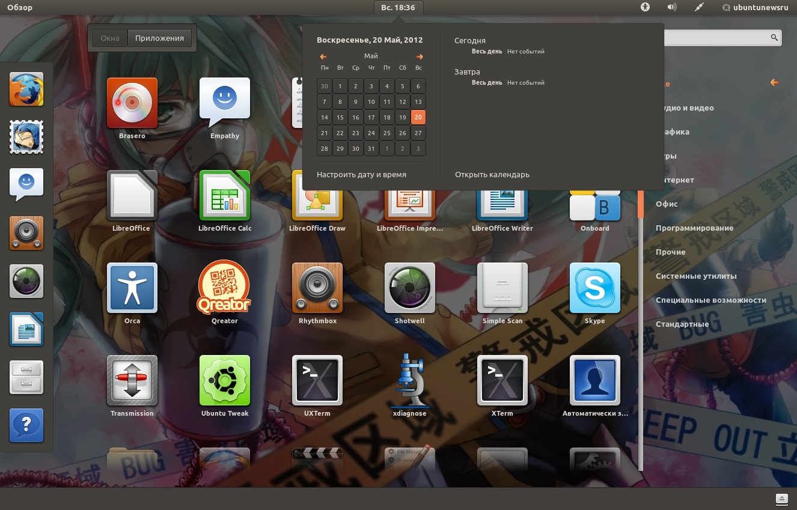This screenshot has width=797, height=510.
Task: Open Thunderbird mail from the dash
Action: coord(26,137)
